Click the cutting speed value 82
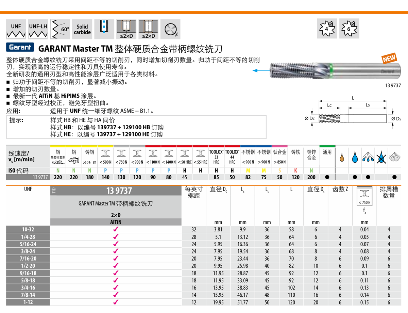 248,177
